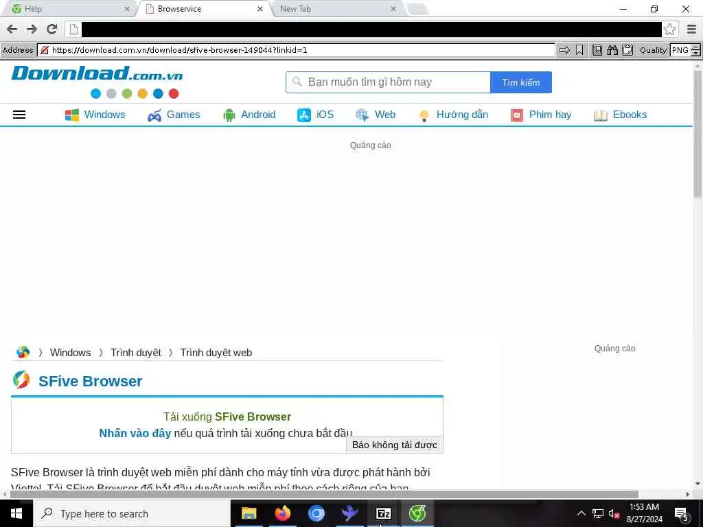Open the bird icon app in taskbar
The image size is (703, 527).
click(349, 513)
